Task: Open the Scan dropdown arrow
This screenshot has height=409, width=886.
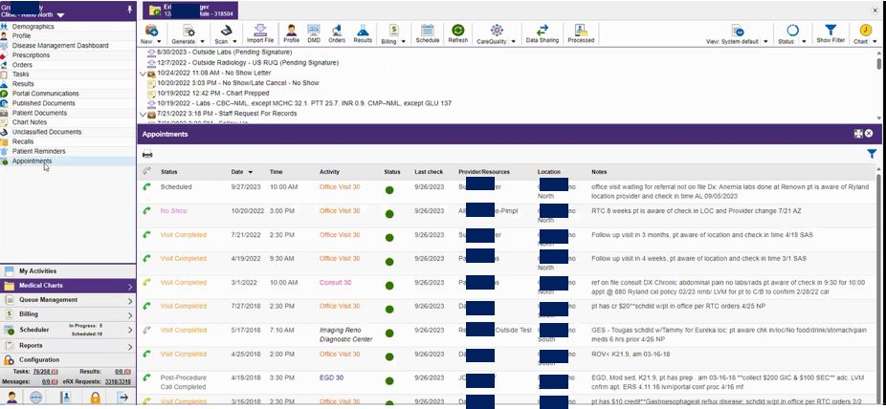Action: pos(233,42)
